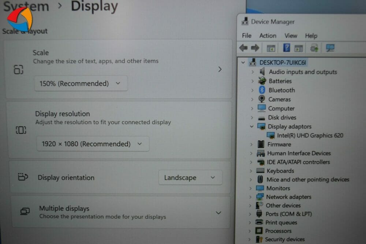Viewport: 366px width, 244px height.
Task: Open the 1920 × 1080 resolution dropdown
Action: point(93,144)
